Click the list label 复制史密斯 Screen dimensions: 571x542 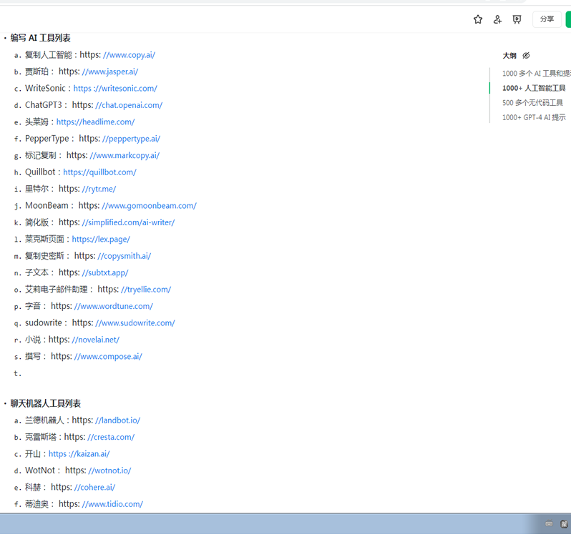pos(44,256)
